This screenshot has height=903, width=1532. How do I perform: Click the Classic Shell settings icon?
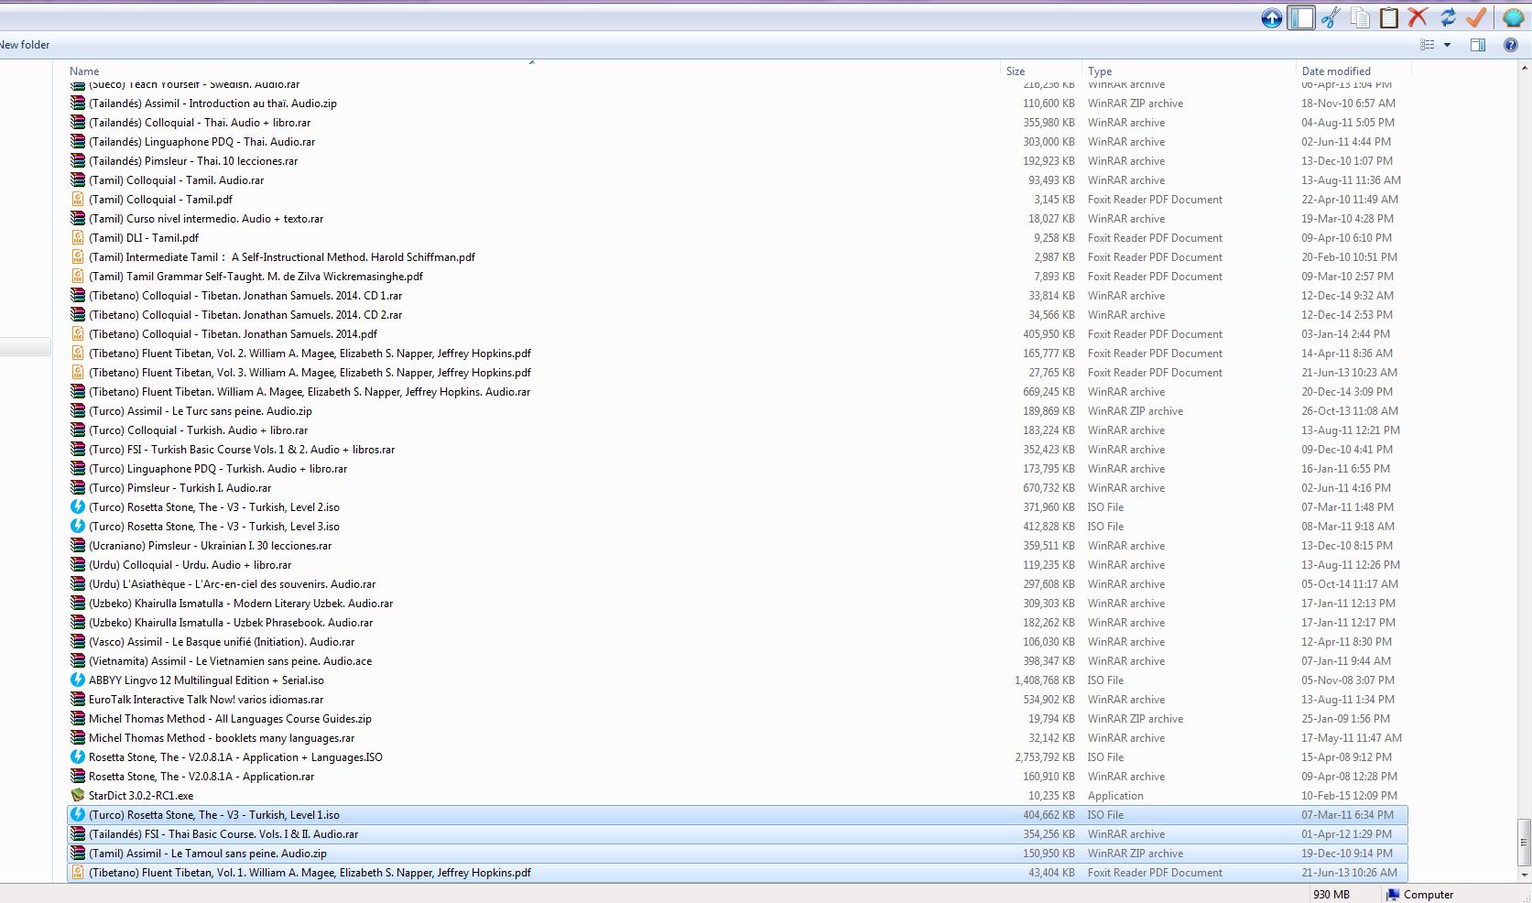coord(1513,17)
